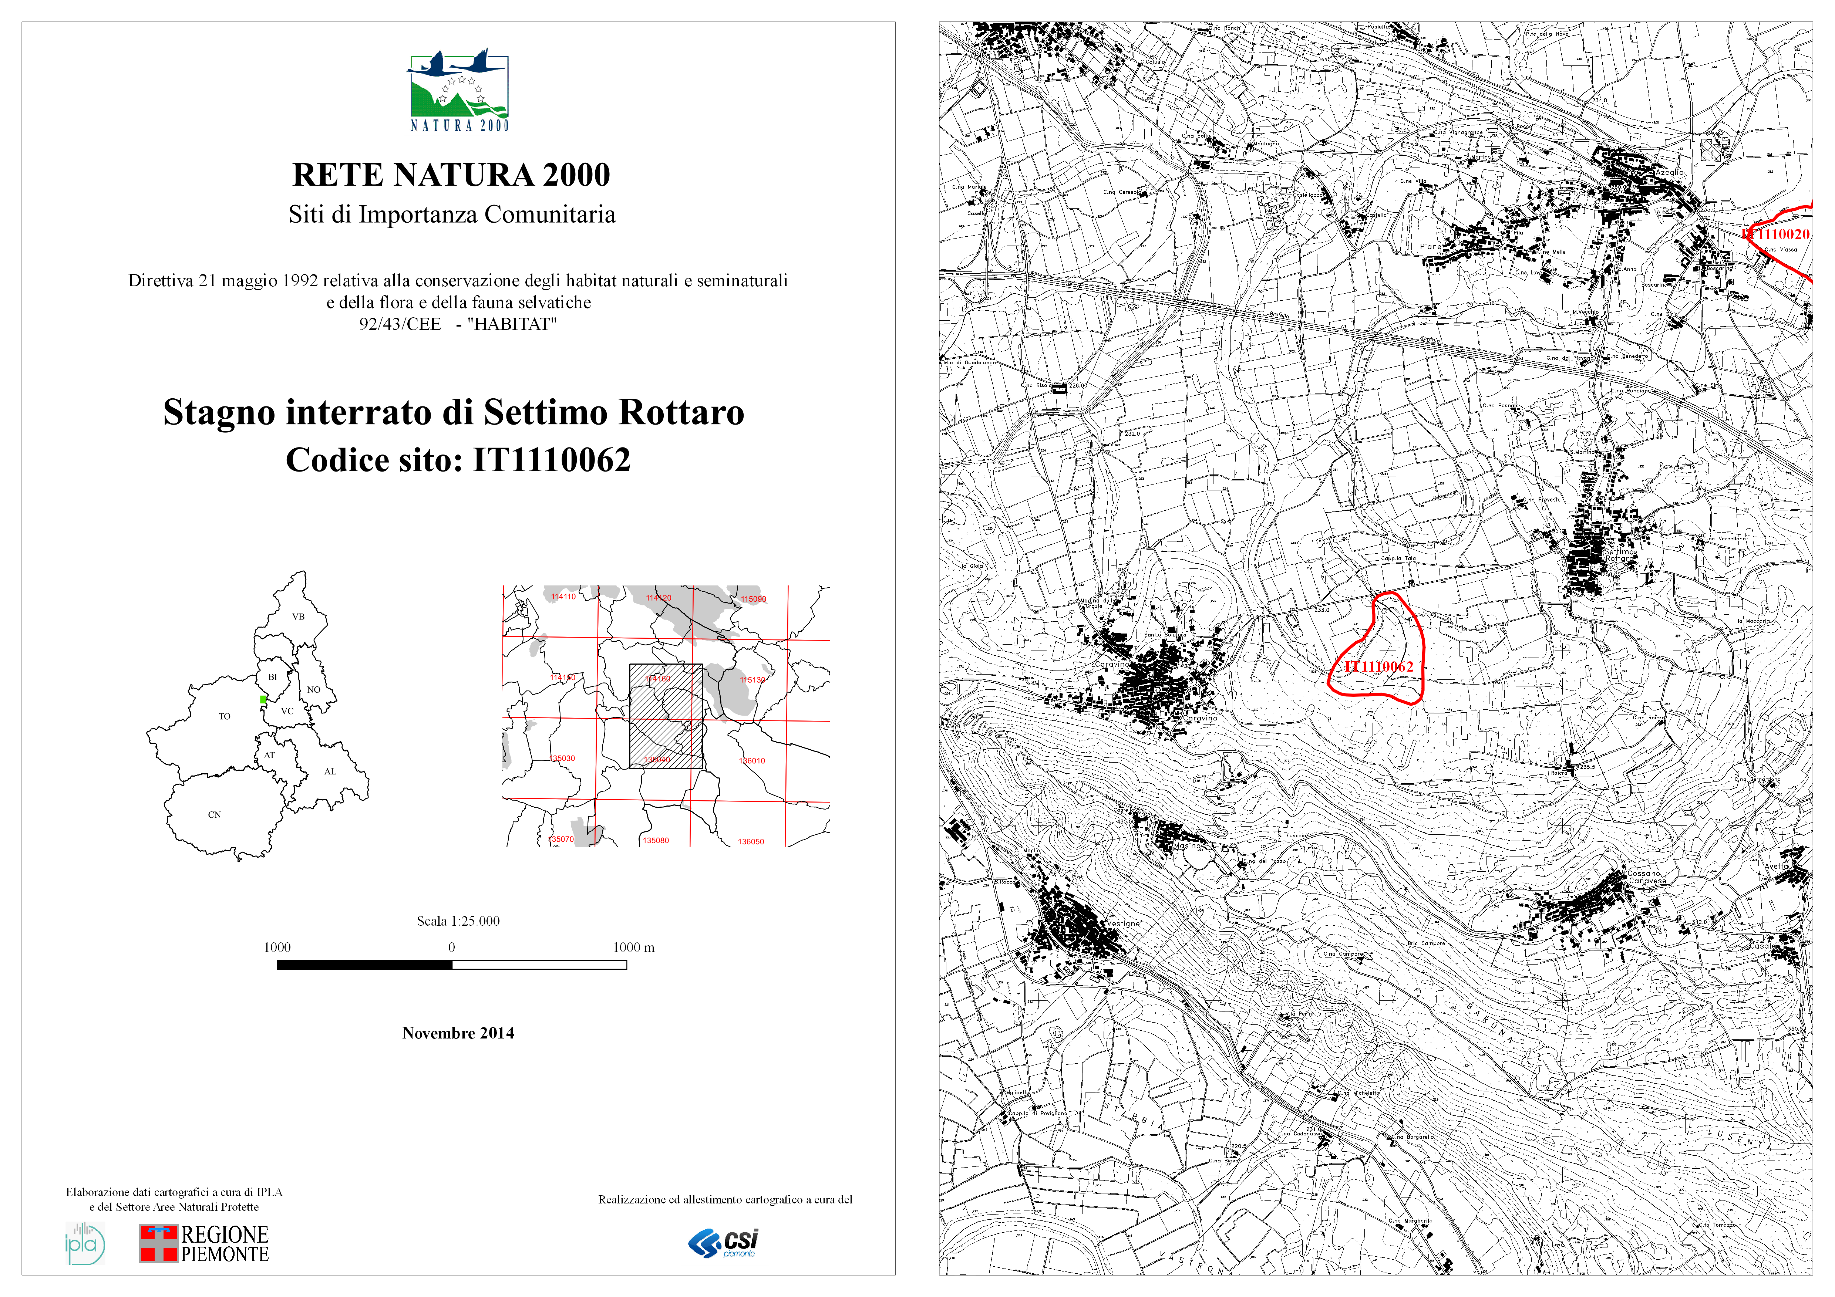The height and width of the screenshot is (1297, 1835).
Task: Click the province label VC
Action: [287, 710]
